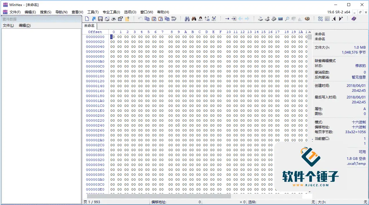This screenshot has width=369, height=205.
Task: Open 文件(L) in the case data panel
Action: tap(8, 25)
